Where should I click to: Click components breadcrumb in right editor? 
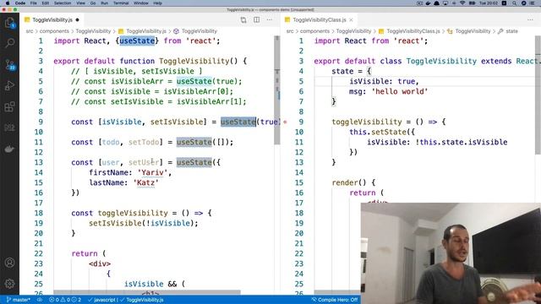(314, 31)
